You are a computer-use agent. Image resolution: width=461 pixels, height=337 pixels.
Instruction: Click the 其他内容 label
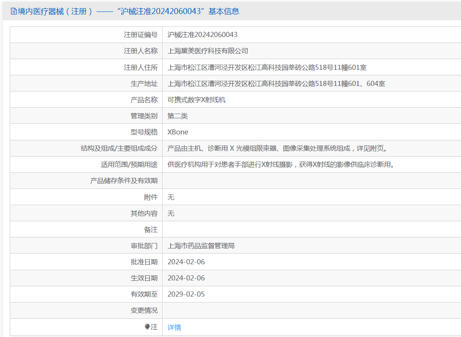[x=144, y=213]
